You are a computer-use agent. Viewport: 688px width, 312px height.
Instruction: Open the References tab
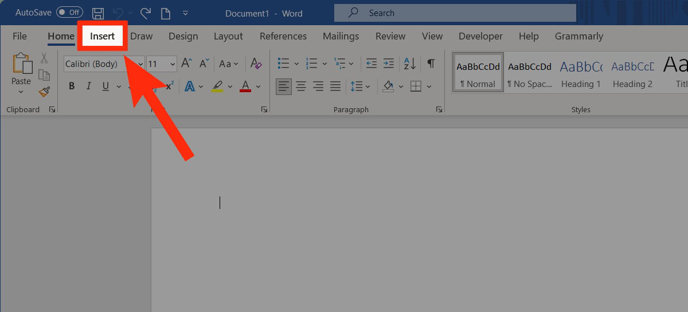point(283,36)
